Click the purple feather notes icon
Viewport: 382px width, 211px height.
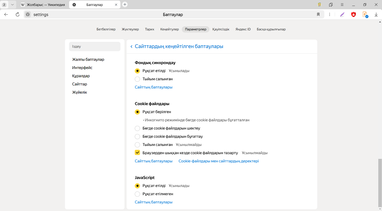point(342,14)
